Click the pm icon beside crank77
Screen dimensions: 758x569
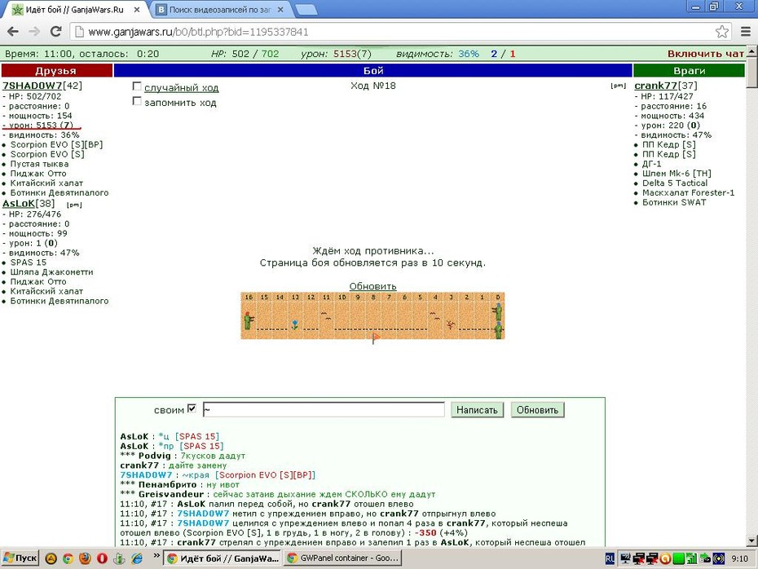pos(619,86)
